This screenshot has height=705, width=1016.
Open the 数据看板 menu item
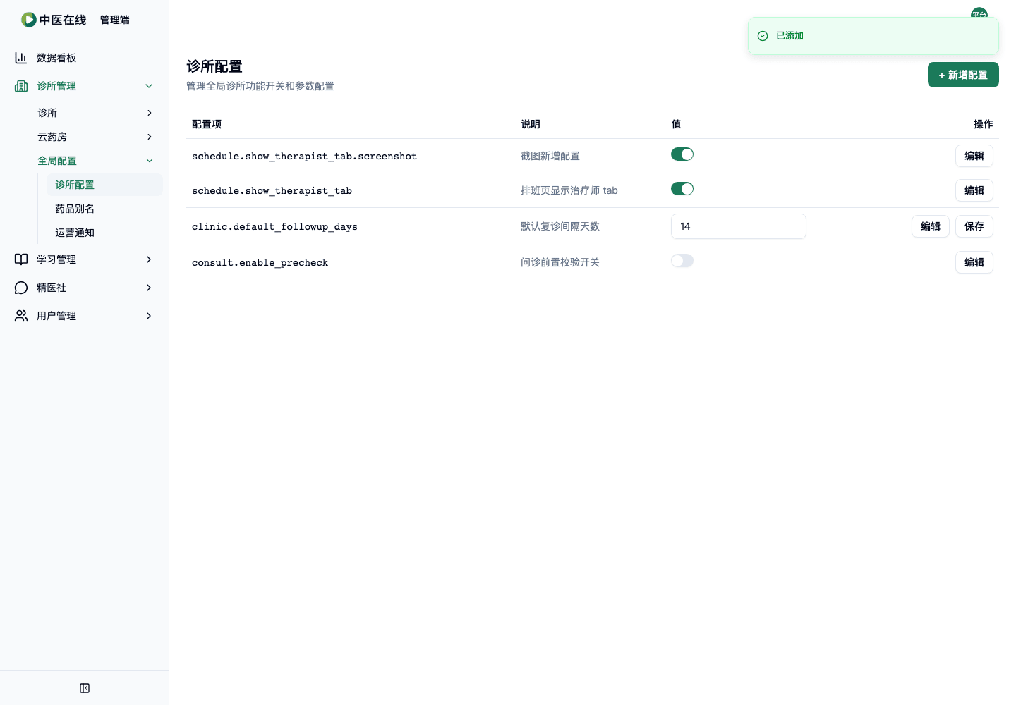(x=85, y=58)
